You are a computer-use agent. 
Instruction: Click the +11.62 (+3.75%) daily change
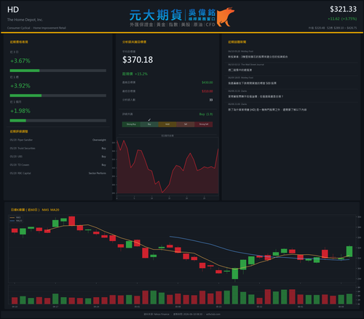pyautogui.click(x=342, y=19)
